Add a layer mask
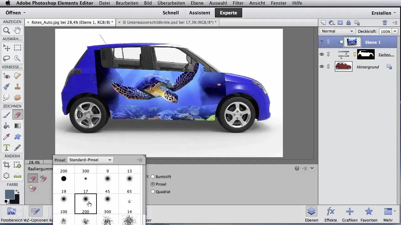Viewport: 401px width, 225px height. click(341, 22)
